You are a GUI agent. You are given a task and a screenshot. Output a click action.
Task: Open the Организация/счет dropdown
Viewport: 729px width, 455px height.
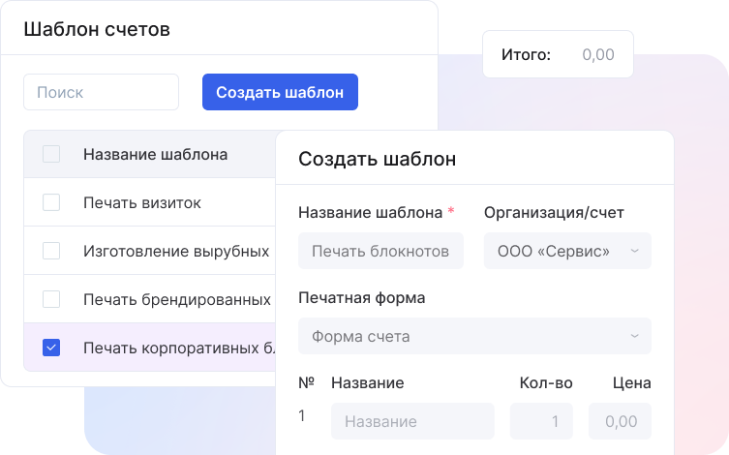pyautogui.click(x=566, y=251)
